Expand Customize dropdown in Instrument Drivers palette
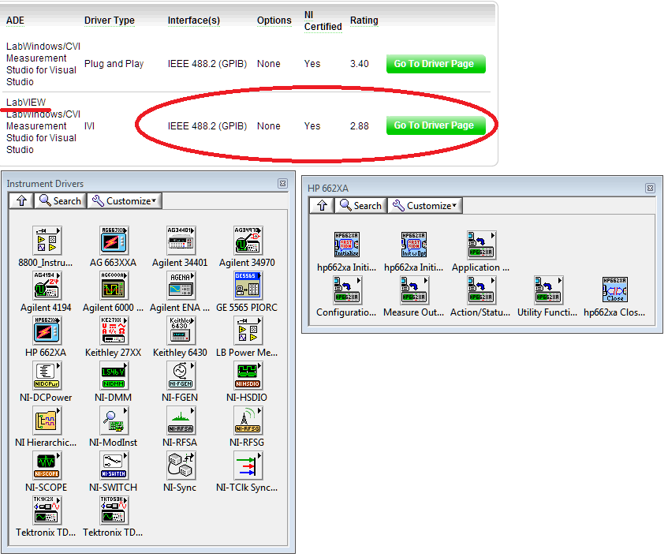Screen dimensions: 668x557 point(125,200)
